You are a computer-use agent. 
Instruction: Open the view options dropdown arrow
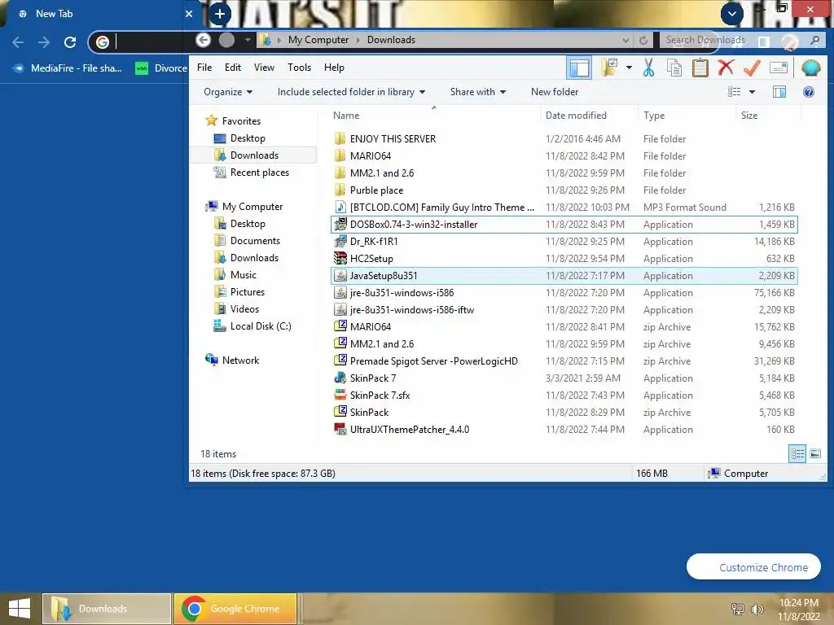[752, 92]
